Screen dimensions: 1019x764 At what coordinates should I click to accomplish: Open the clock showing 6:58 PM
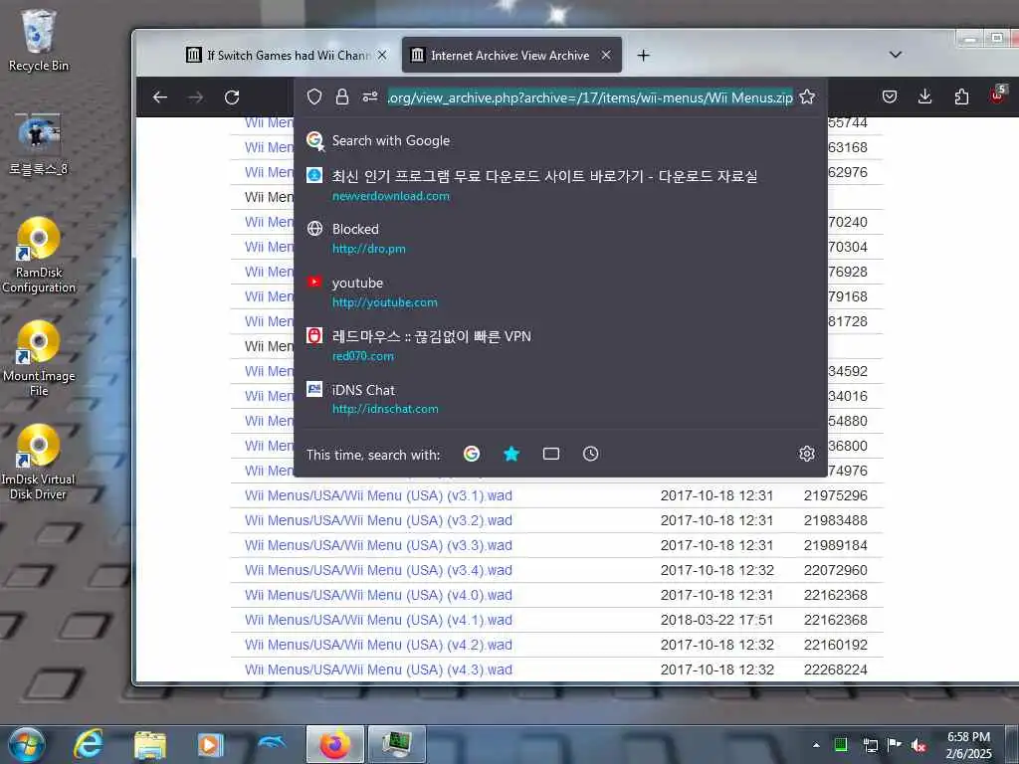point(969,745)
